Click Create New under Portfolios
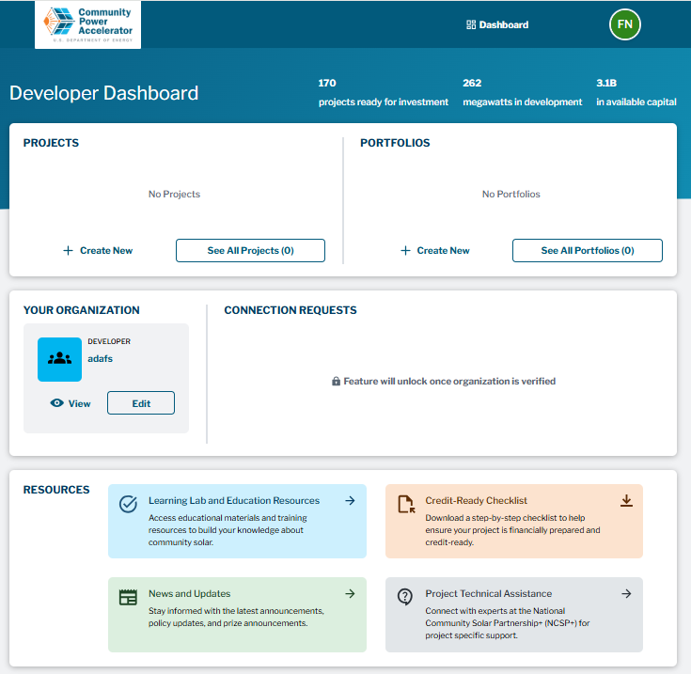 [435, 250]
